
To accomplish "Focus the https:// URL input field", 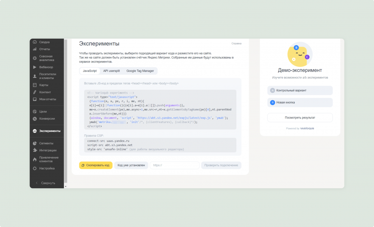I will click(175, 165).
